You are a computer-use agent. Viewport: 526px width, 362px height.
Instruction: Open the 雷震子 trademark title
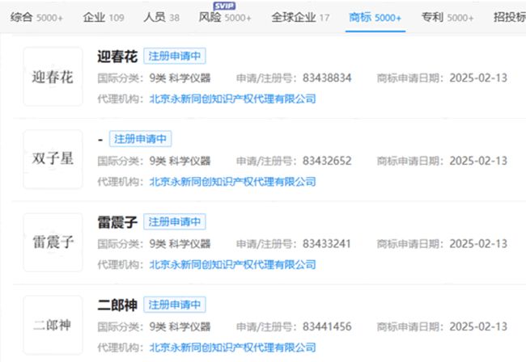[117, 222]
